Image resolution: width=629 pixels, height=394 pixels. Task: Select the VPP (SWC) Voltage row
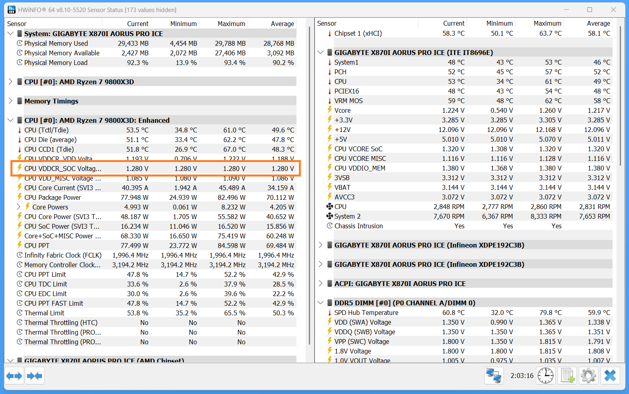click(x=469, y=341)
